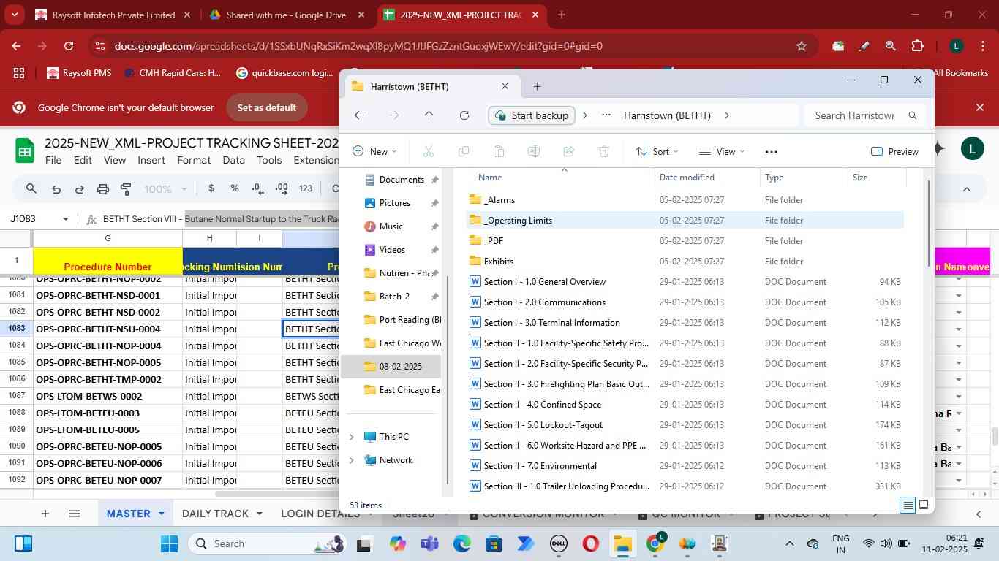Open the View dropdown in Explorer

(x=722, y=151)
